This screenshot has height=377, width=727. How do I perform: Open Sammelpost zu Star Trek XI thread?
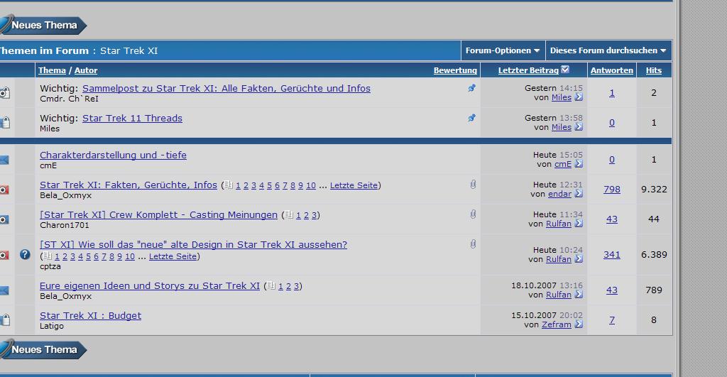[226, 88]
